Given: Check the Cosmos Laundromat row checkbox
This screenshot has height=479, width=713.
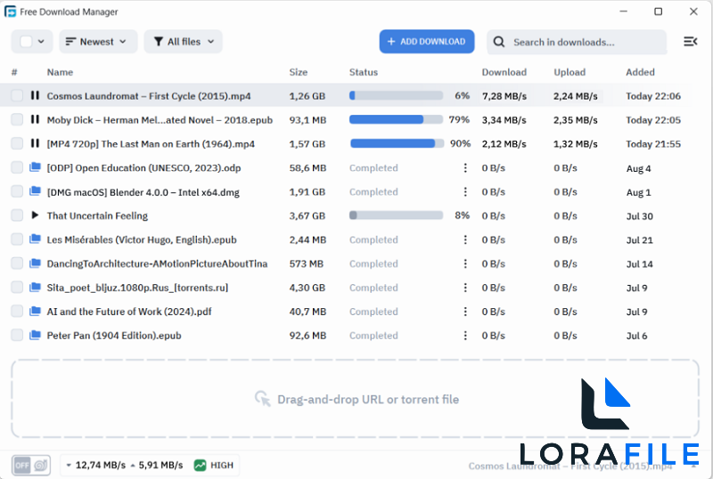Looking at the screenshot, I should coord(17,95).
